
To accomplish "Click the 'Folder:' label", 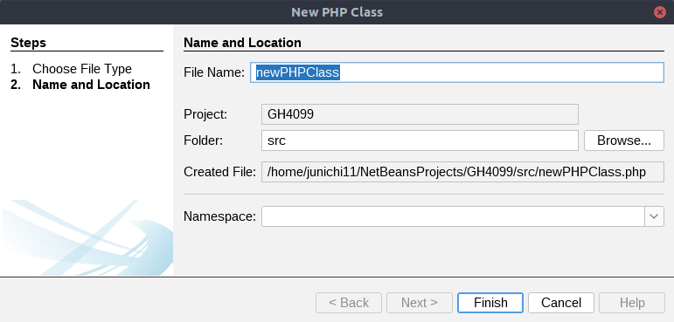I will [x=204, y=140].
